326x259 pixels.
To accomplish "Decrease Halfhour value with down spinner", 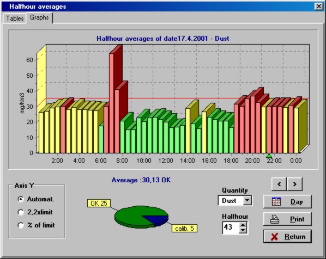I will pyautogui.click(x=243, y=230).
